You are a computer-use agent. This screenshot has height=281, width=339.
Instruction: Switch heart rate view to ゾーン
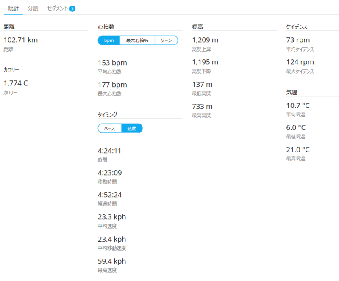click(166, 40)
